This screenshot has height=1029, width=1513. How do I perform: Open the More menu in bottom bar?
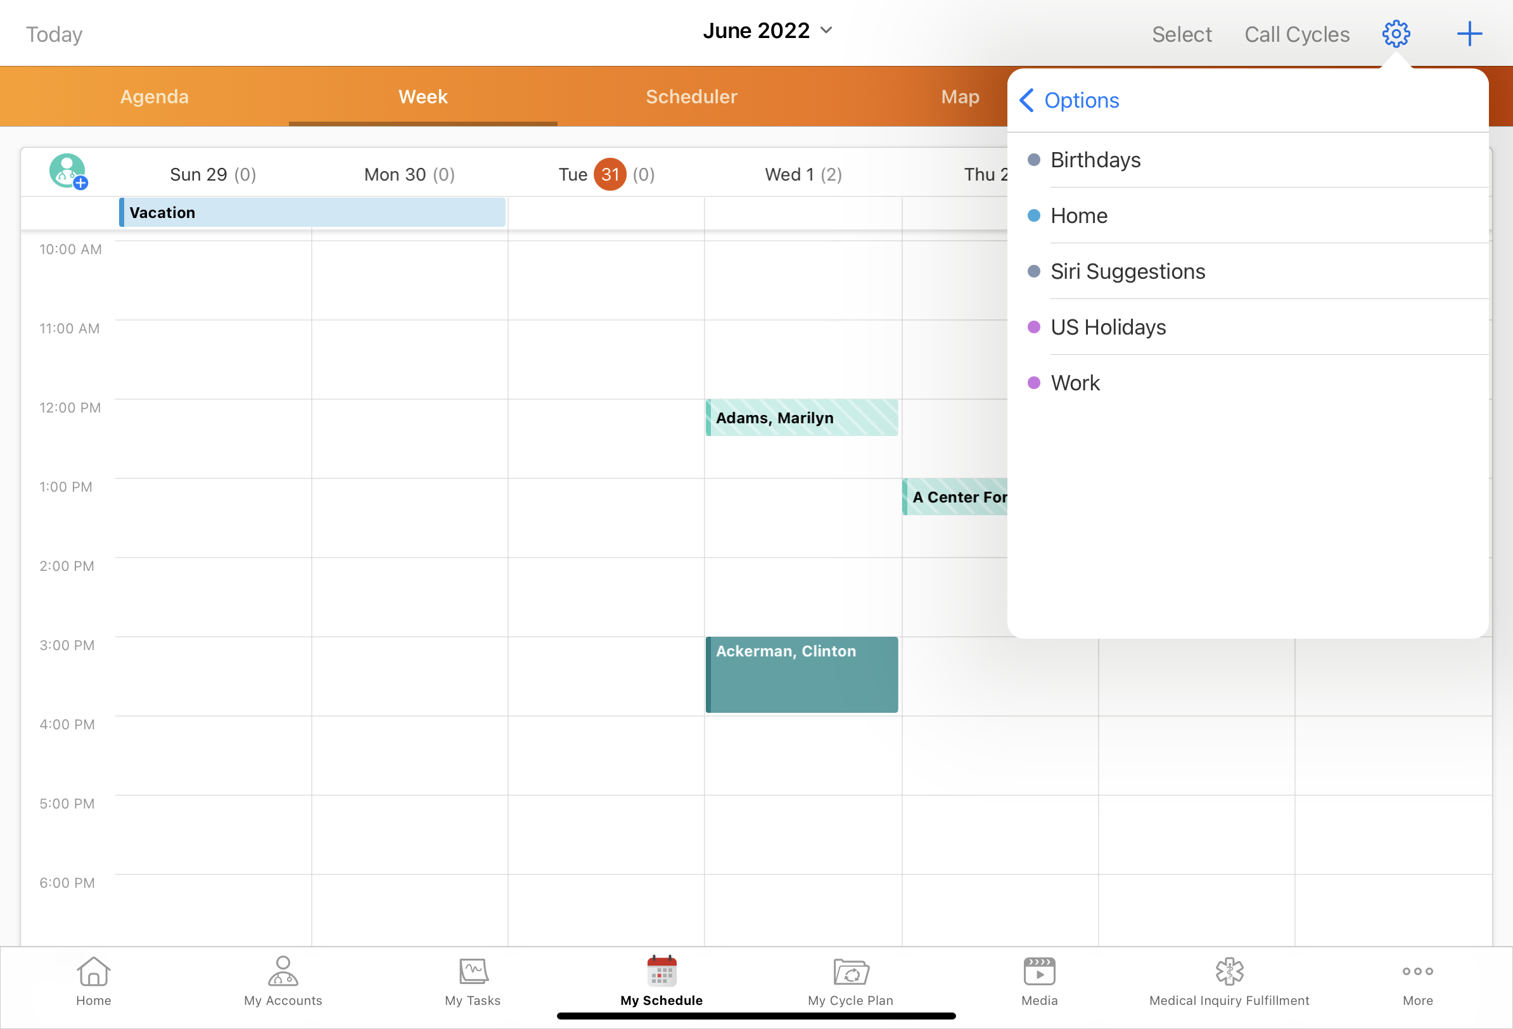point(1417,981)
